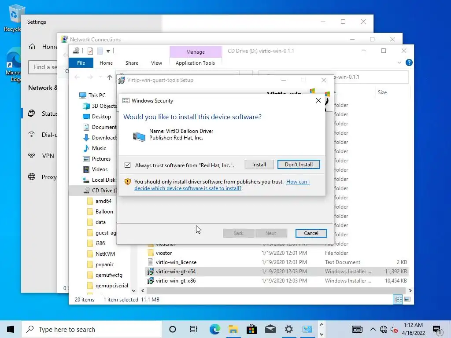Open File Explorer from the taskbar
The height and width of the screenshot is (338, 451).
[233, 329]
